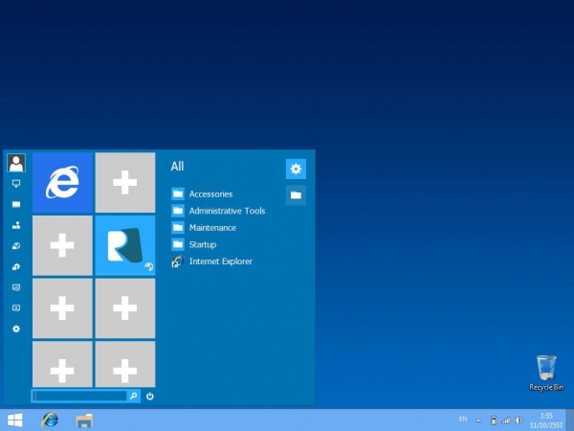This screenshot has height=431, width=574.
Task: Click the Windows Start button on taskbar
Action: pos(15,420)
